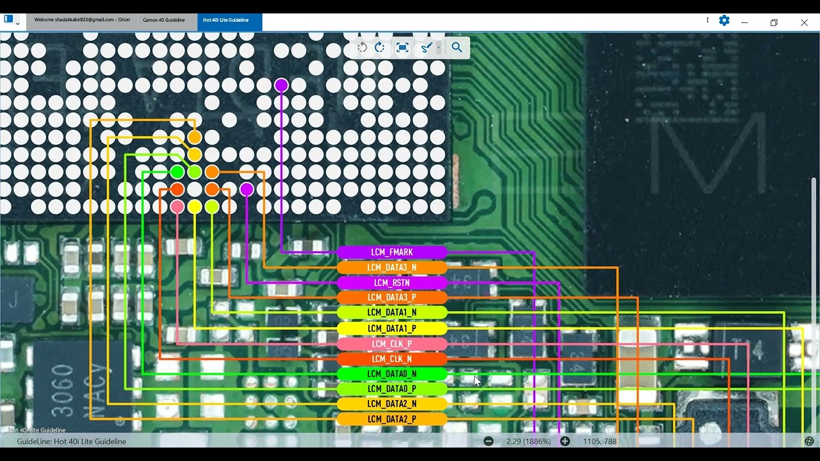Select the LCM_FMARK signal label
Viewport: 820px width, 461px height.
pyautogui.click(x=392, y=252)
